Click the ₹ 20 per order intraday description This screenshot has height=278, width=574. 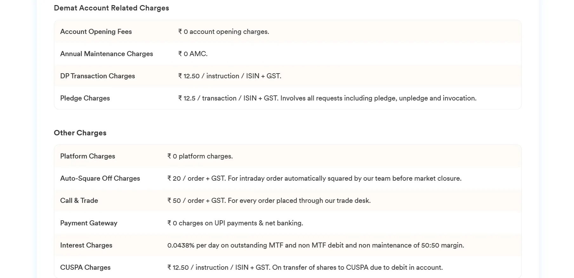tap(314, 178)
